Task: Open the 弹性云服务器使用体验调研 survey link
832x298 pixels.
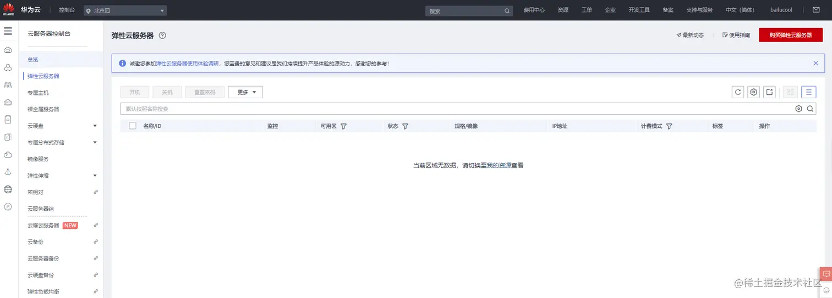Action: pos(188,64)
